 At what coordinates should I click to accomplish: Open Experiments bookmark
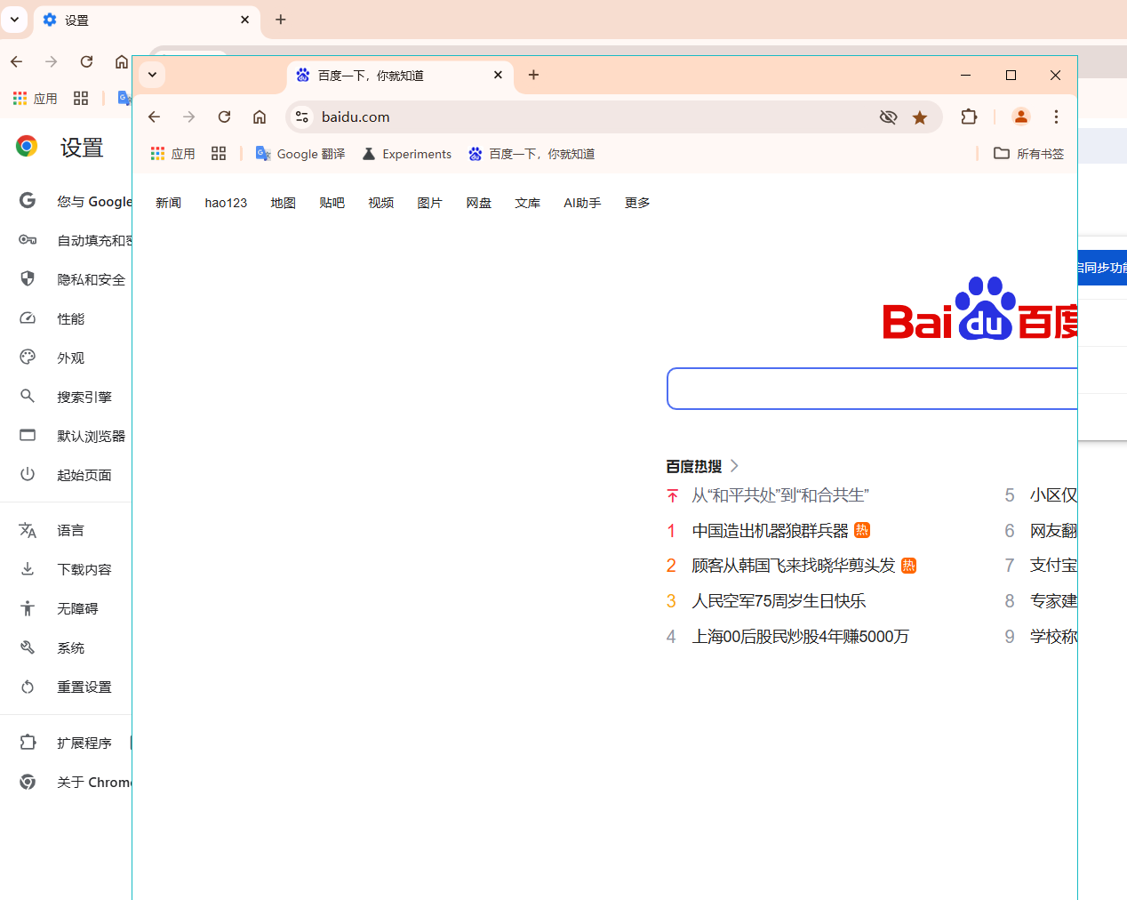407,154
